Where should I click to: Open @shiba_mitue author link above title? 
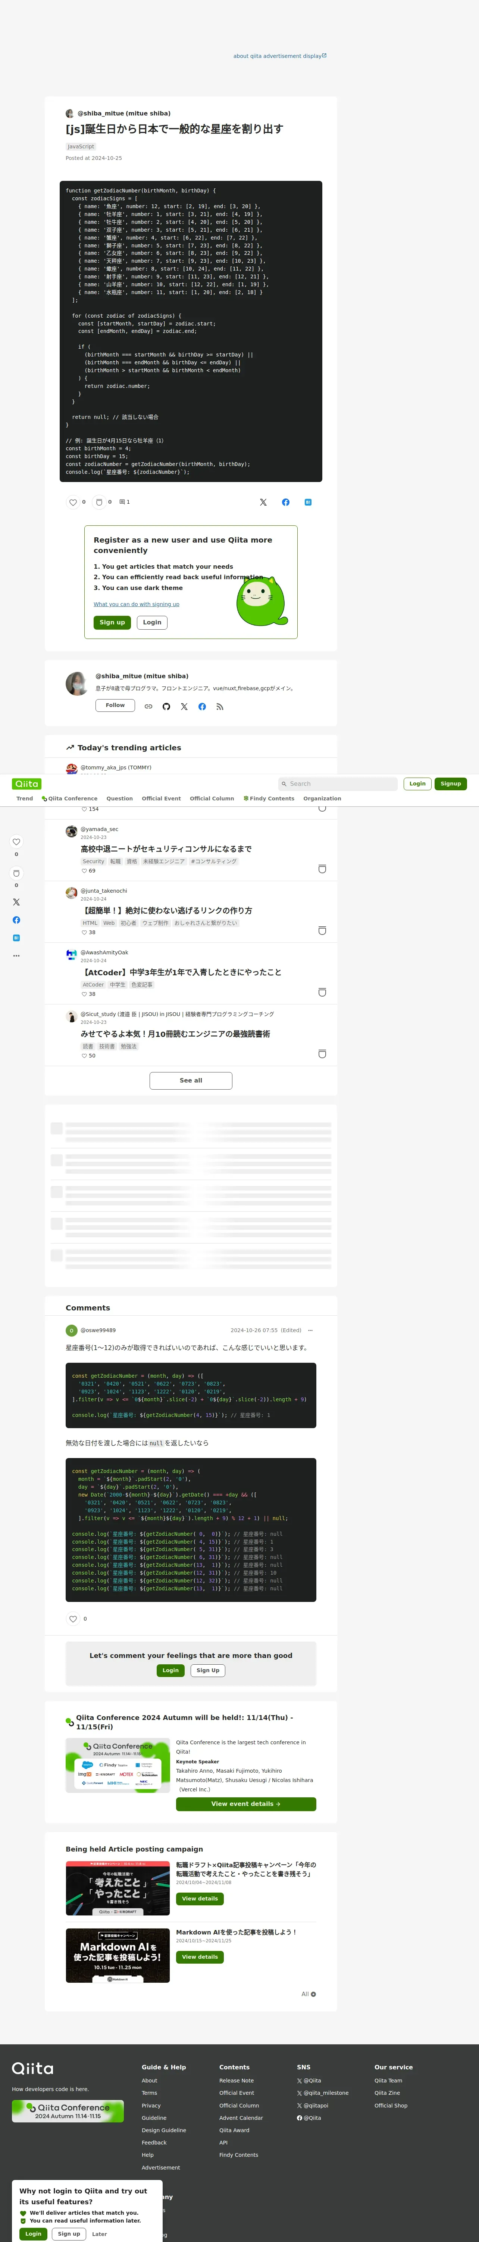[x=123, y=113]
